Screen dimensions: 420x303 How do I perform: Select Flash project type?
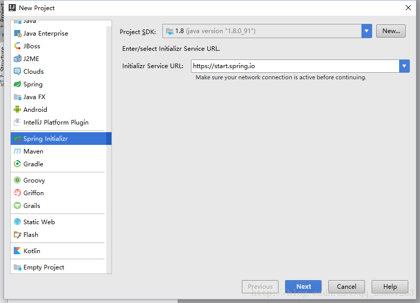59,234
